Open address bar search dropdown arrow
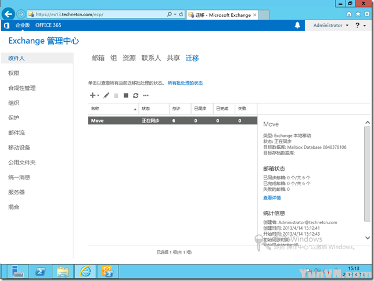The width and height of the screenshot is (374, 281). [x=175, y=15]
